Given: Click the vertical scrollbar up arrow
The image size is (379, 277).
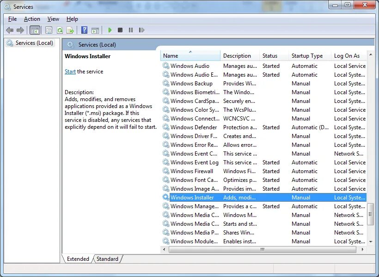Looking at the screenshot, I should pyautogui.click(x=371, y=55).
